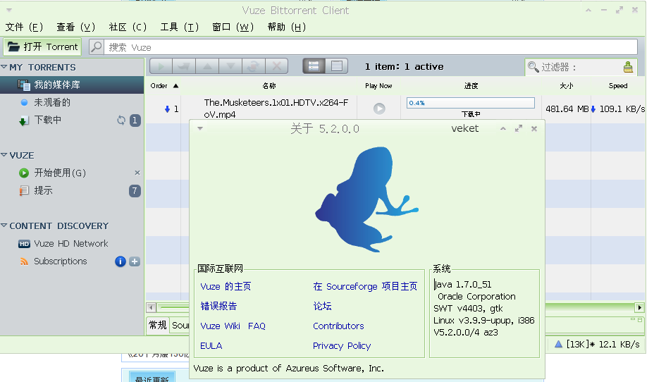Click the Vuze frog logo in About dialog
The image size is (654, 382).
(x=367, y=199)
